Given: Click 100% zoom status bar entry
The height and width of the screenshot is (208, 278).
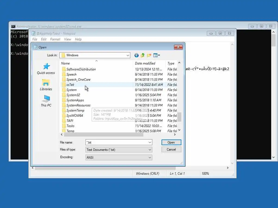Looking at the screenshot, I should click(x=205, y=174).
